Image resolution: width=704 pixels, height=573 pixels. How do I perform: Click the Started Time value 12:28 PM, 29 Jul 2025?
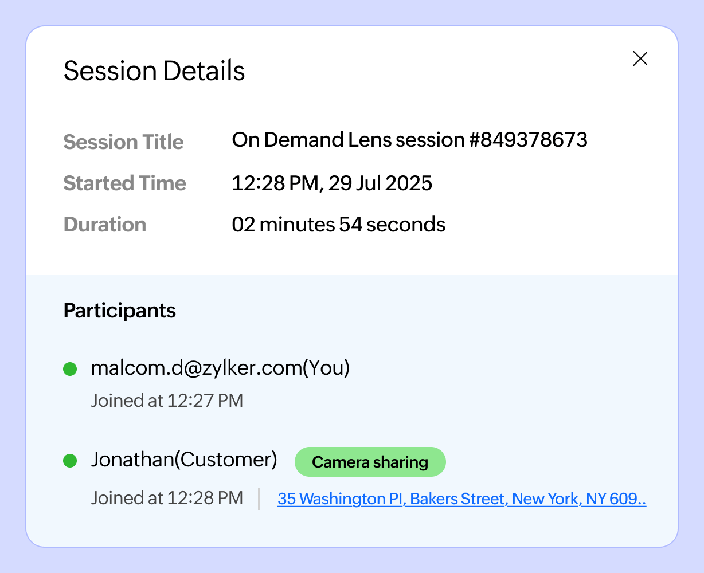(x=331, y=183)
